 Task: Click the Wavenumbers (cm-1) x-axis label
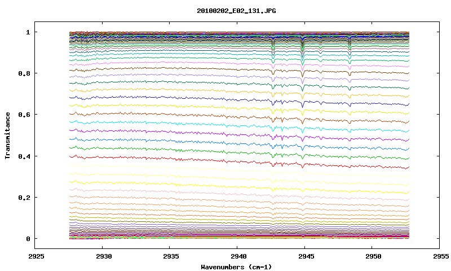tap(236, 267)
